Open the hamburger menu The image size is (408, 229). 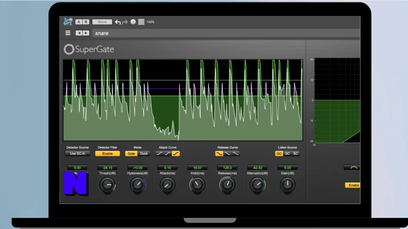68,33
